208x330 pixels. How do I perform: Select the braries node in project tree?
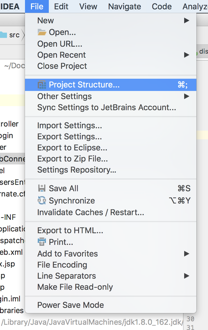(12, 310)
